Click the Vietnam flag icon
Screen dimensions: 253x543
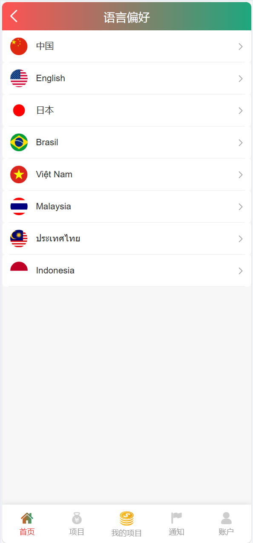[19, 174]
